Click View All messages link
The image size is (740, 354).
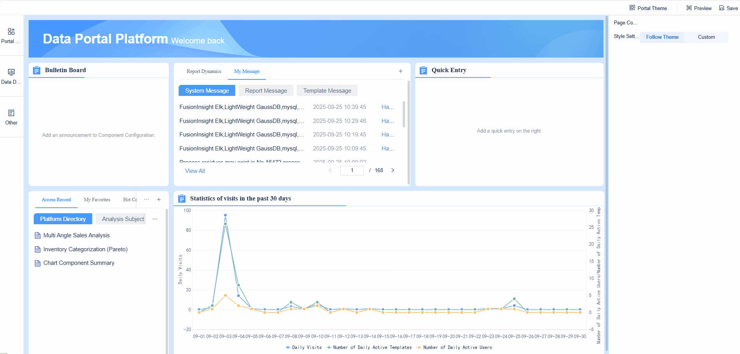pos(195,171)
